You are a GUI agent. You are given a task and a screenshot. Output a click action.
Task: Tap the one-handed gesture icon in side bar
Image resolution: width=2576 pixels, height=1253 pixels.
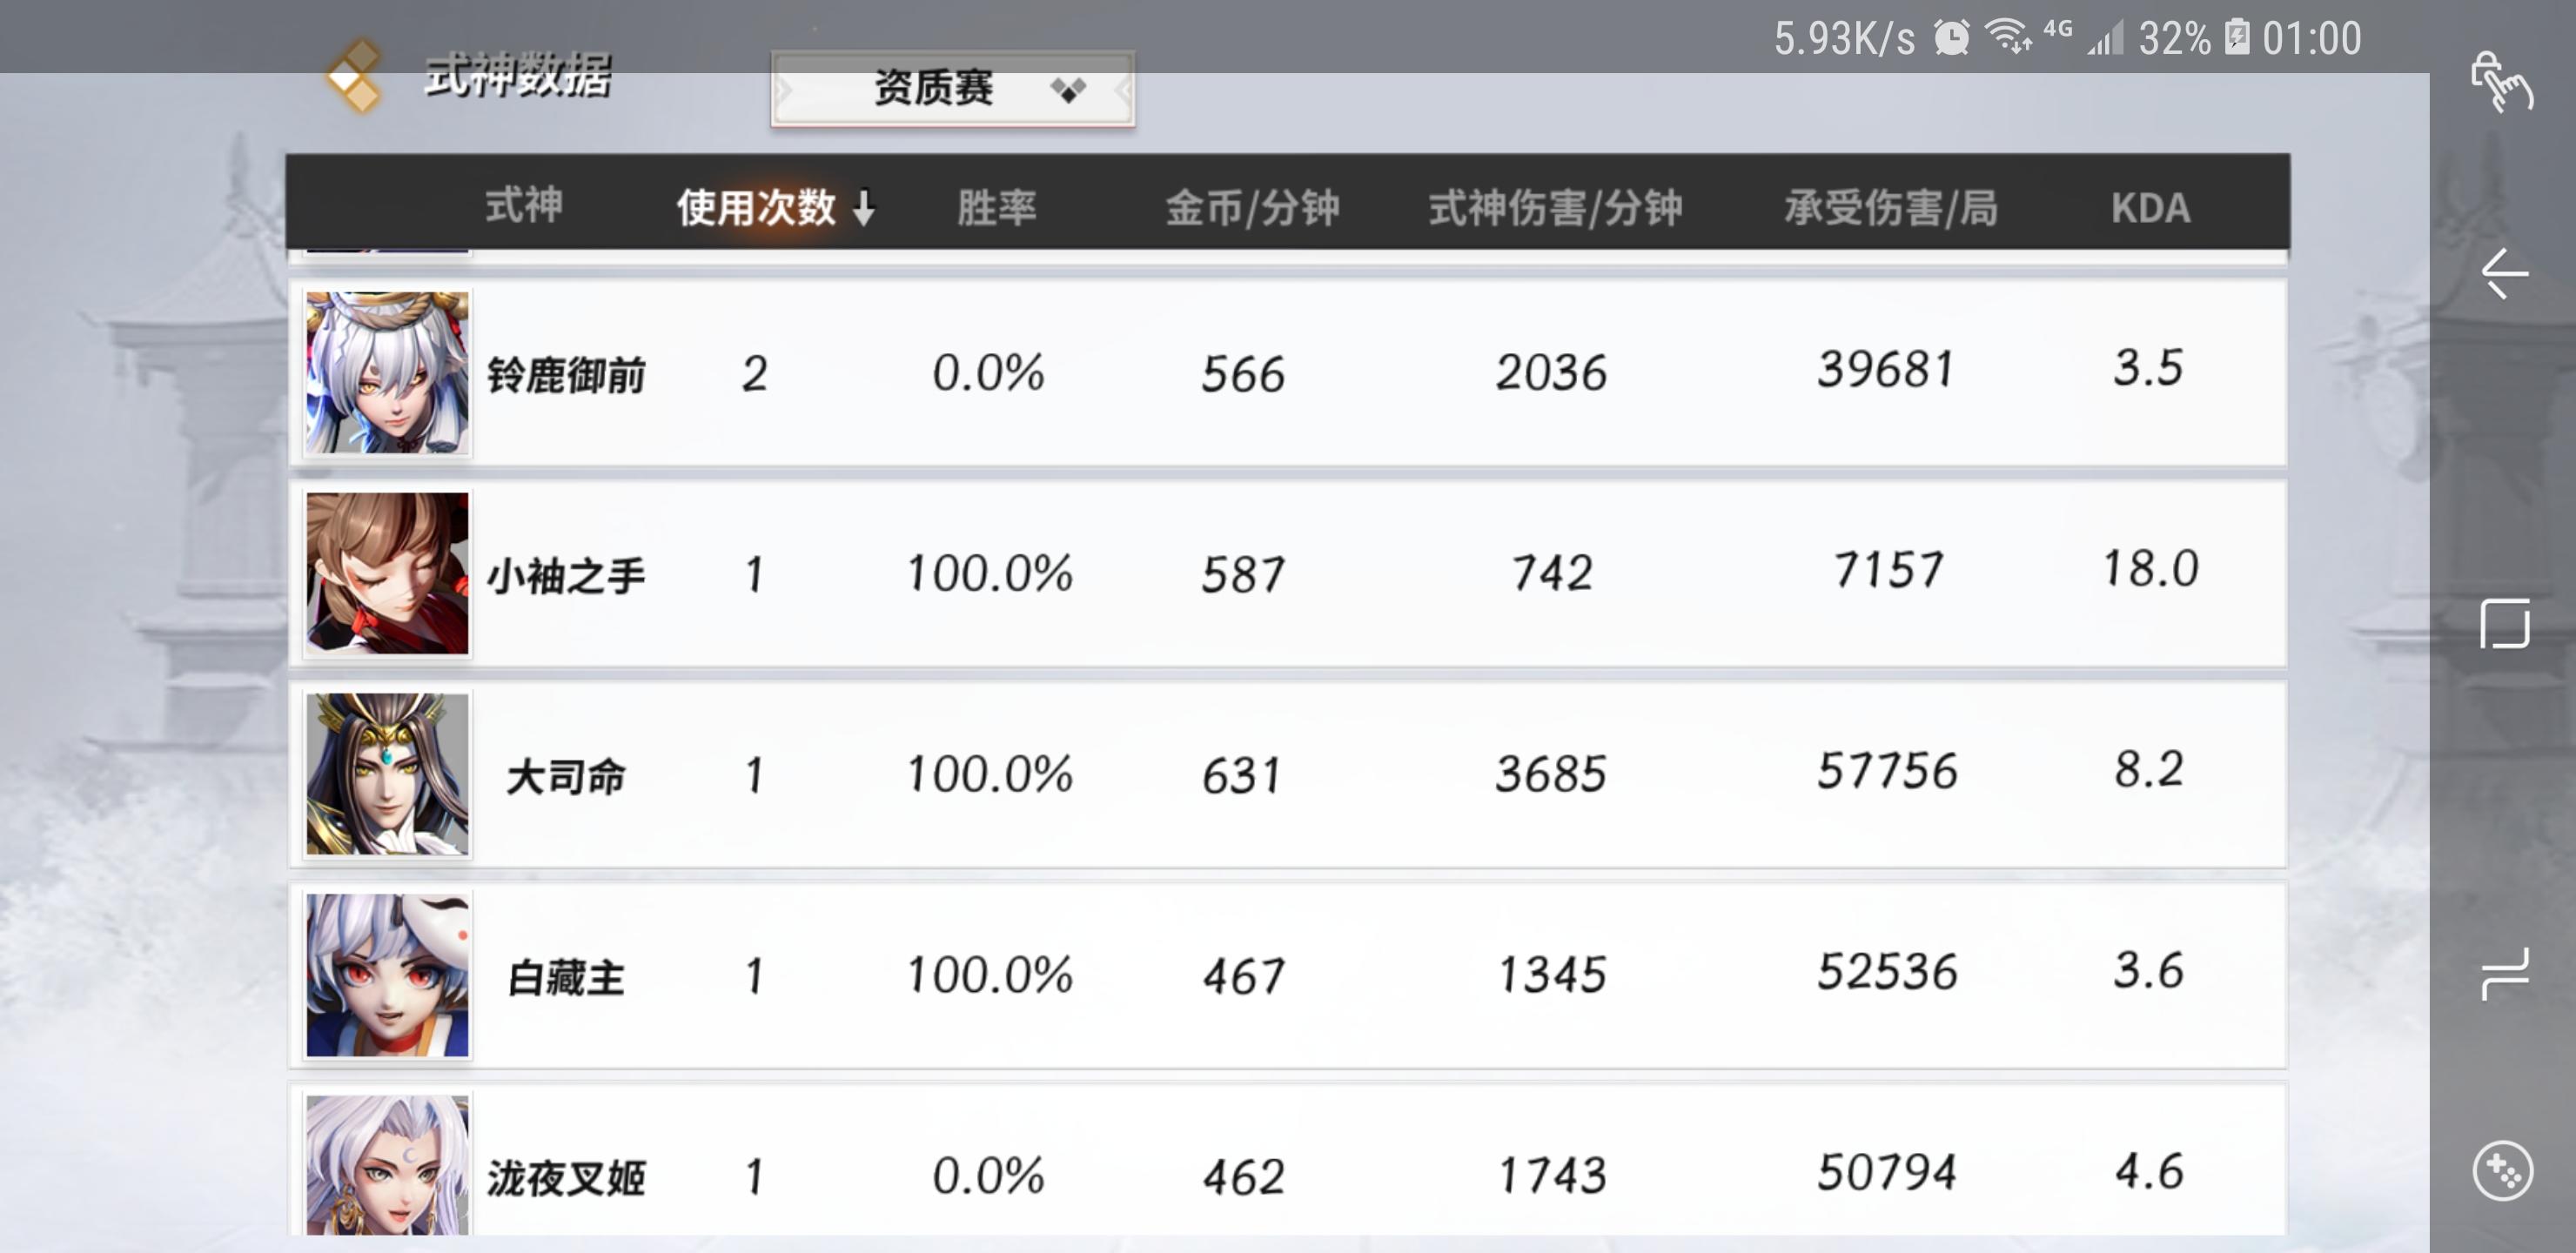coord(2502,81)
